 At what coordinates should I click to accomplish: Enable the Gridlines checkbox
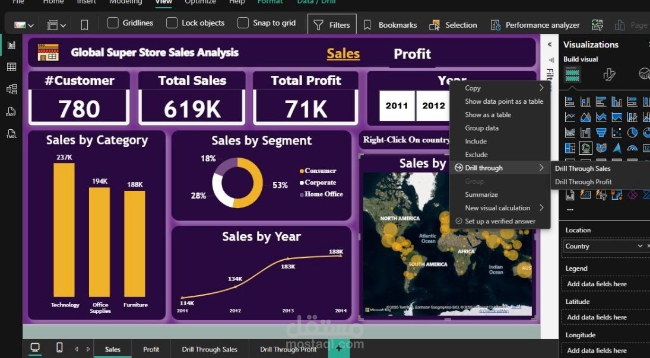pos(113,23)
